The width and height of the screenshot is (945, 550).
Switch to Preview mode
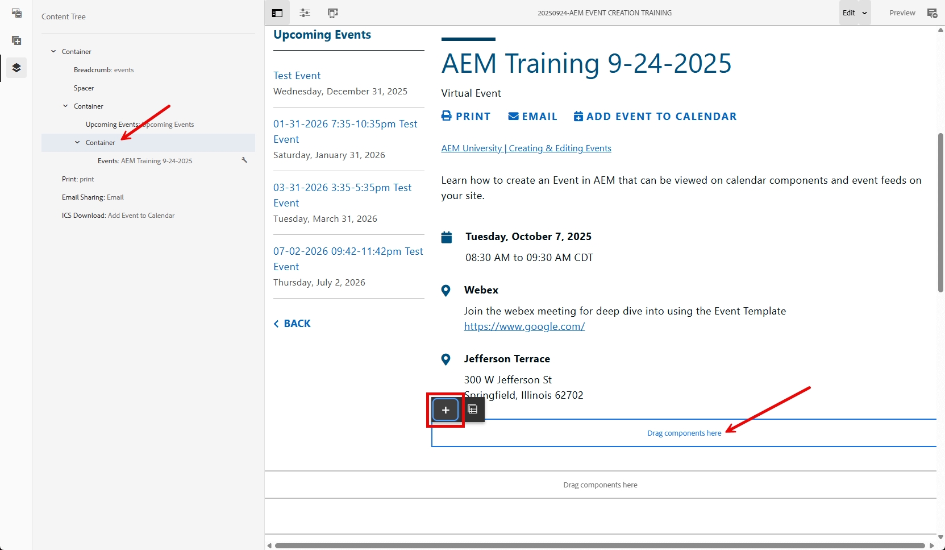[902, 13]
